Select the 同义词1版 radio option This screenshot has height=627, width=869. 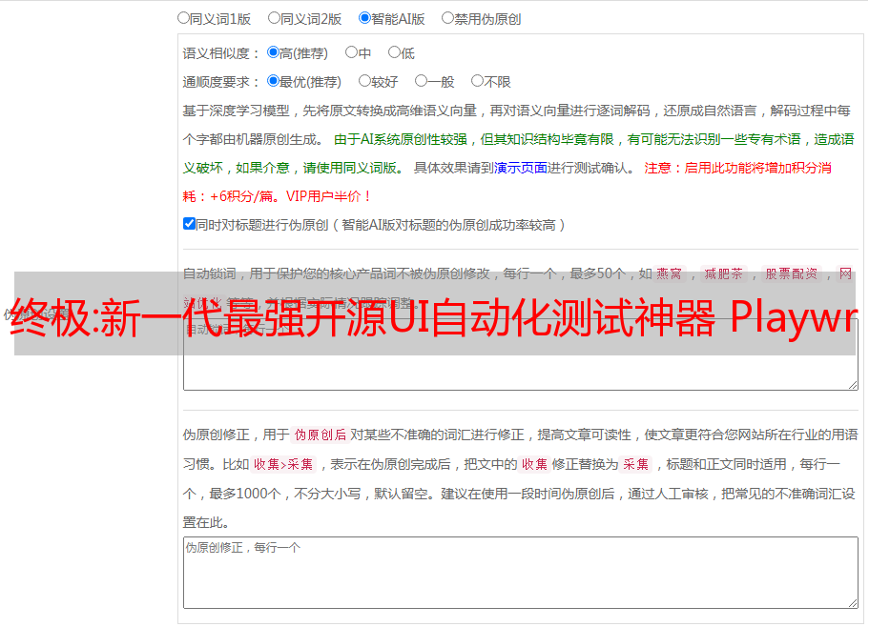coord(183,18)
